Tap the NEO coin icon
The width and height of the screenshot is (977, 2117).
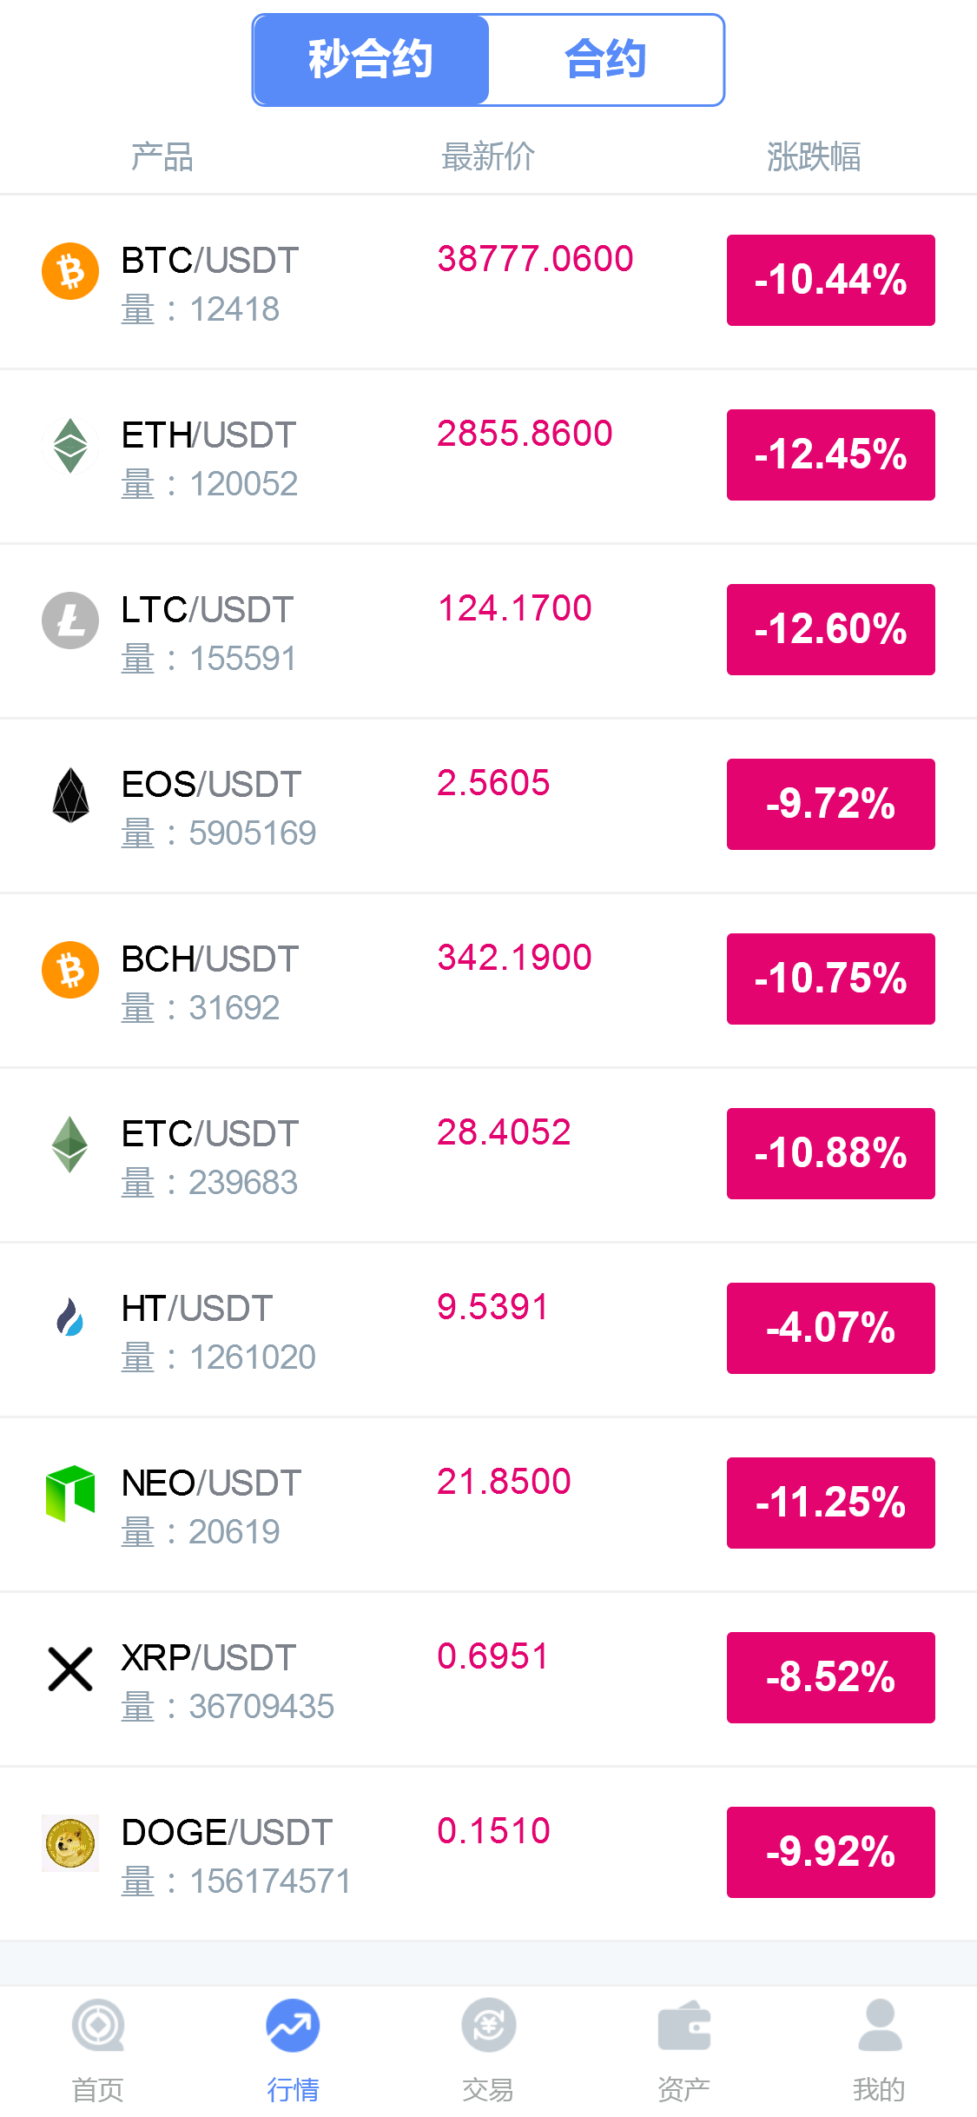point(70,1493)
